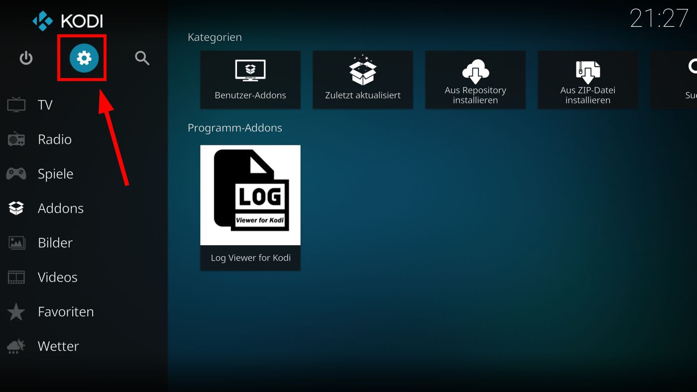Click the picture icon for Bilder
This screenshot has width=697, height=392.
pyautogui.click(x=16, y=243)
